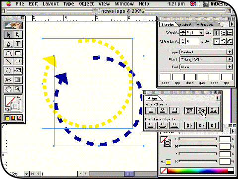This screenshot has width=238, height=179.
Task: Select the Scale tool
Action: [x=18, y=70]
